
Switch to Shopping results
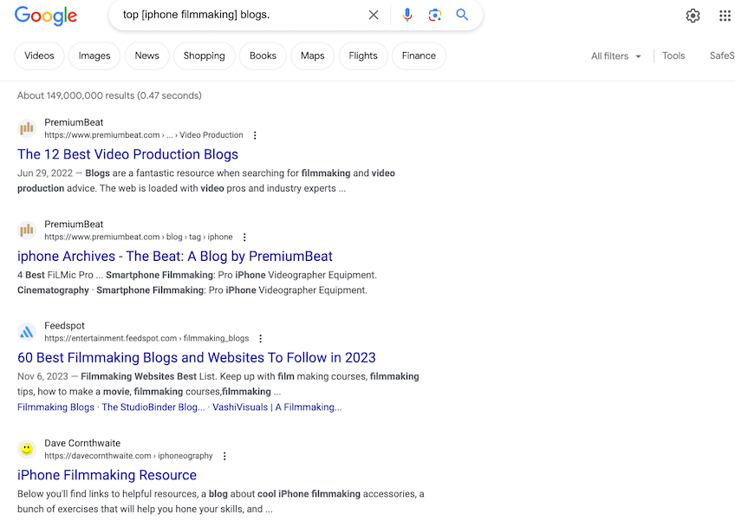click(204, 55)
